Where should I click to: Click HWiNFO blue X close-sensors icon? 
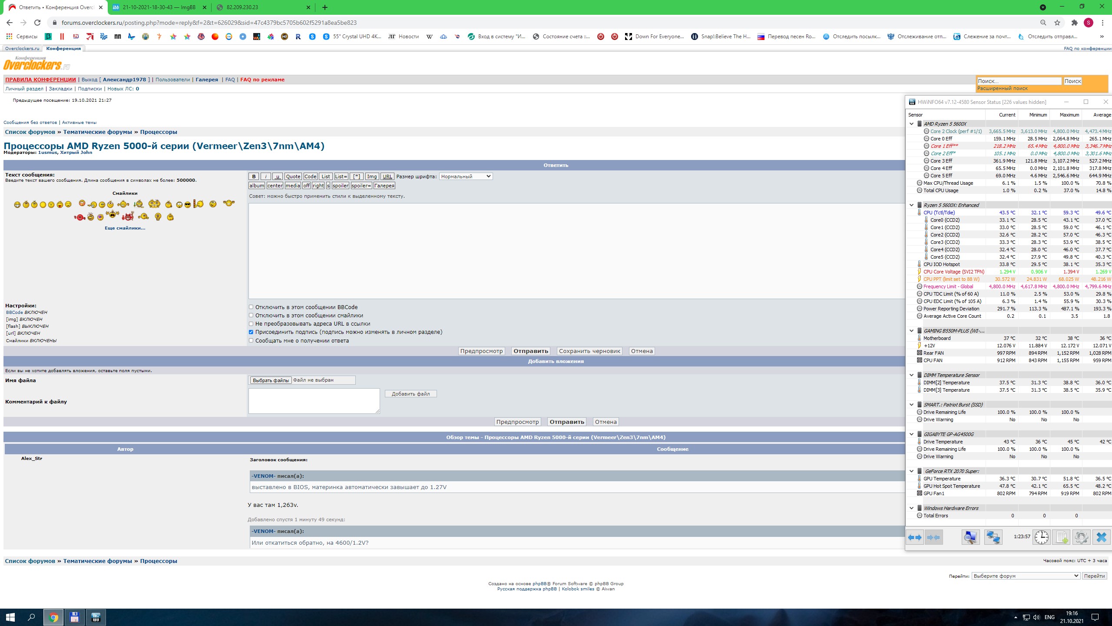[1101, 537]
